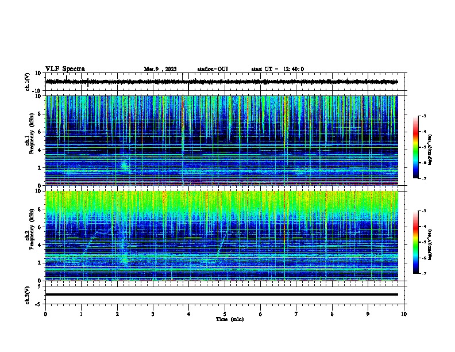Click the time axis tick label "9"
The height and width of the screenshot is (352, 455).
(368, 314)
